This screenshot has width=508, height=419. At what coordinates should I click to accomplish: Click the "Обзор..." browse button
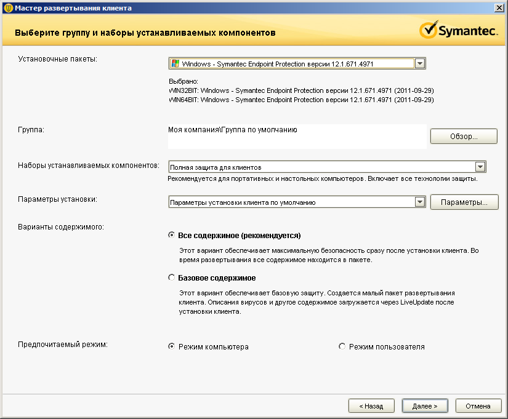[x=463, y=136]
